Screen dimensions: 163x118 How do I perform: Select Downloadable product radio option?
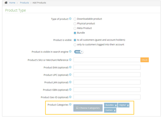click(x=75, y=19)
